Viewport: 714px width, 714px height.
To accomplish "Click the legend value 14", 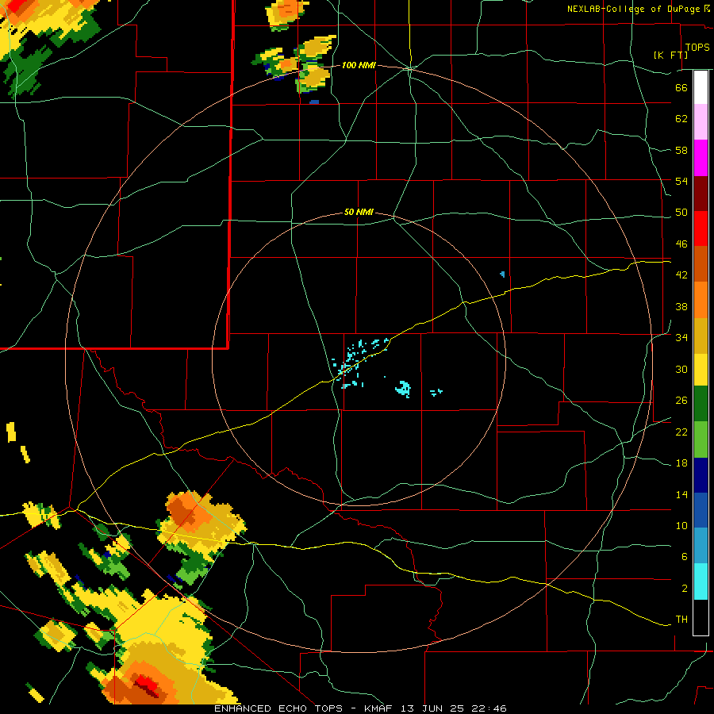I will point(681,494).
